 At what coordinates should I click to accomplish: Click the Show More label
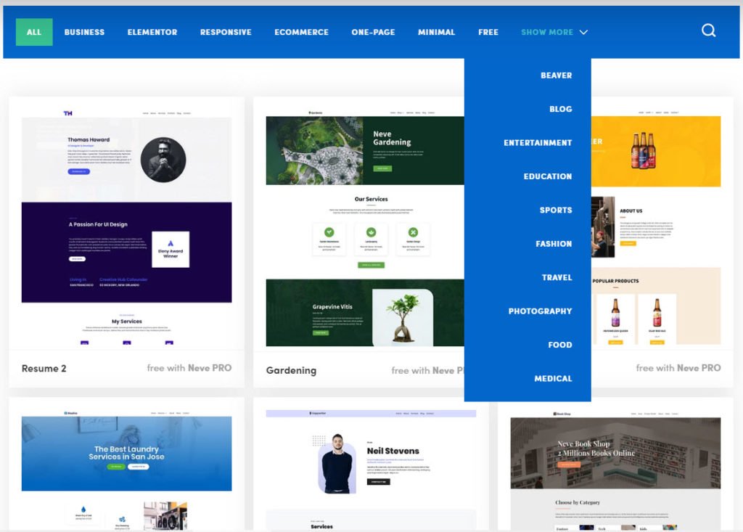[547, 32]
